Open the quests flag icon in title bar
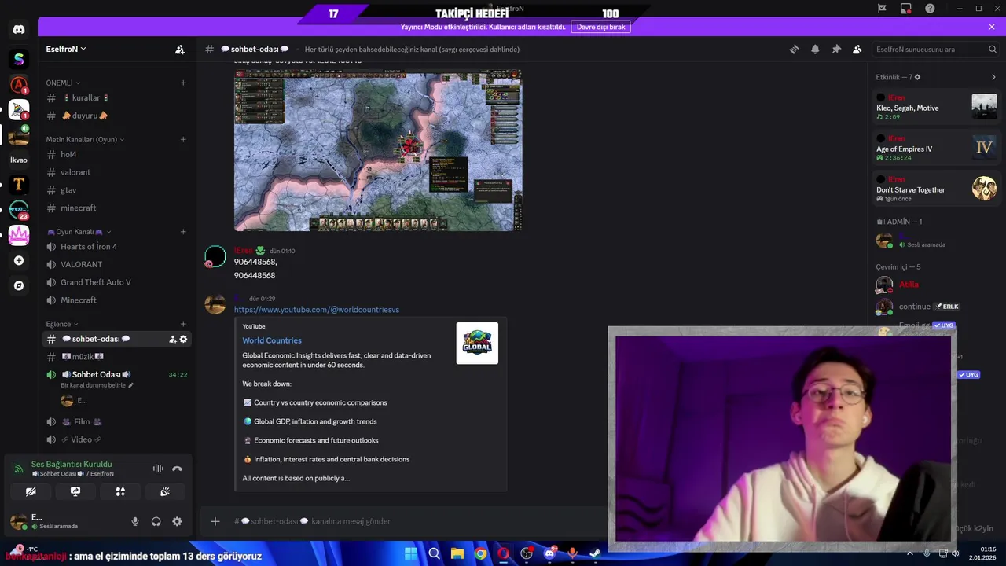 click(x=882, y=8)
